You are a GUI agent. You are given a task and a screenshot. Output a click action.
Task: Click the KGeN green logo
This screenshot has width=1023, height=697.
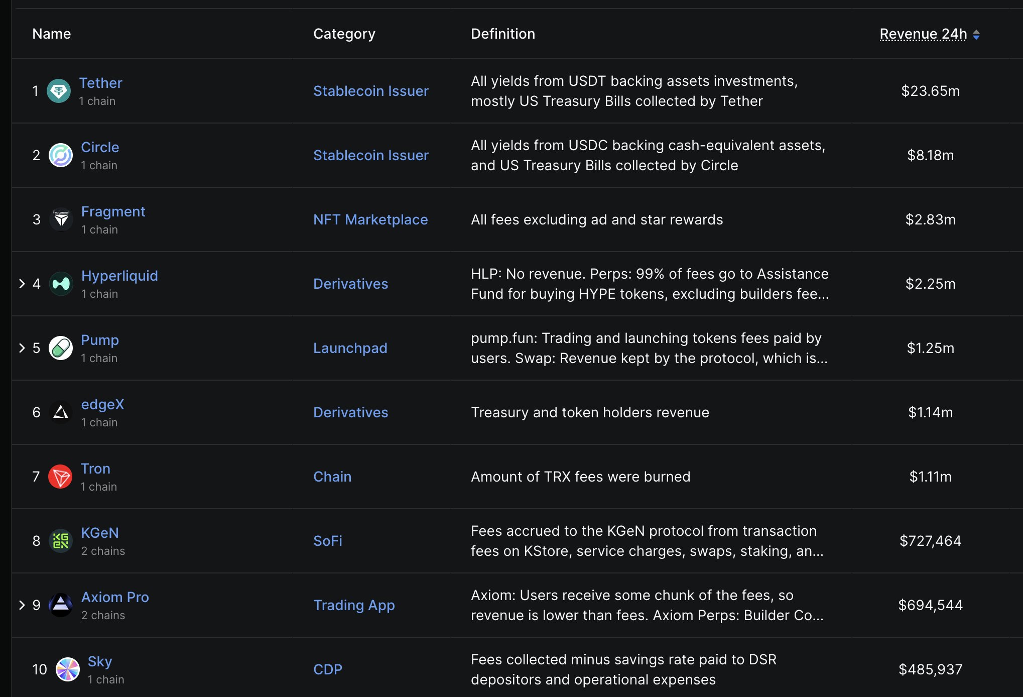(61, 541)
